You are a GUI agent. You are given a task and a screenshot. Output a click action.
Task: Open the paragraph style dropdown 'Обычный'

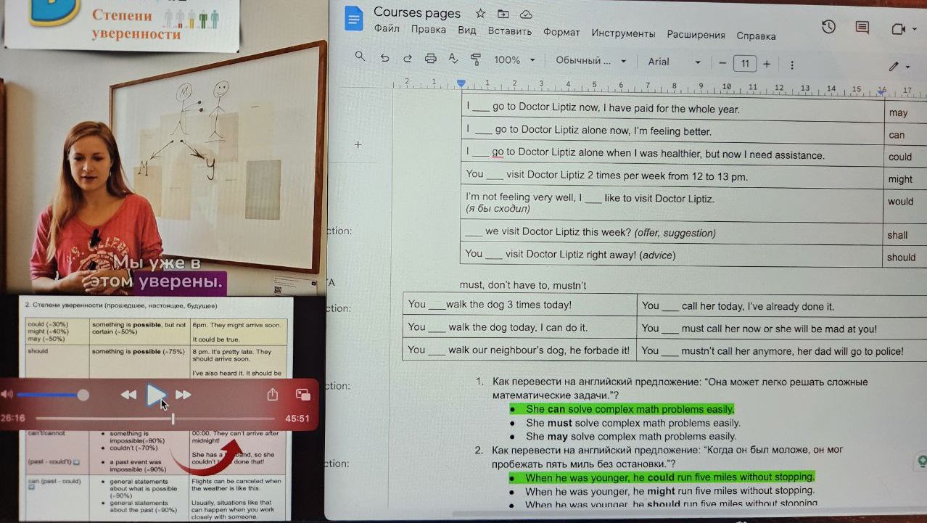(590, 61)
